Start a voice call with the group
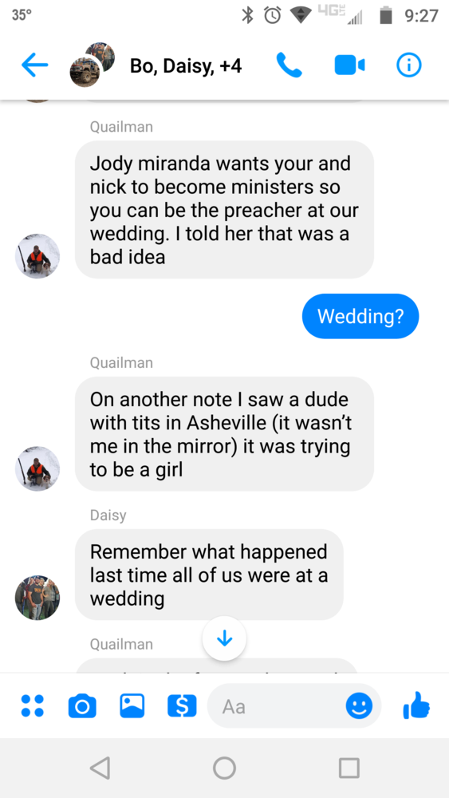This screenshot has width=449, height=798. (x=289, y=65)
